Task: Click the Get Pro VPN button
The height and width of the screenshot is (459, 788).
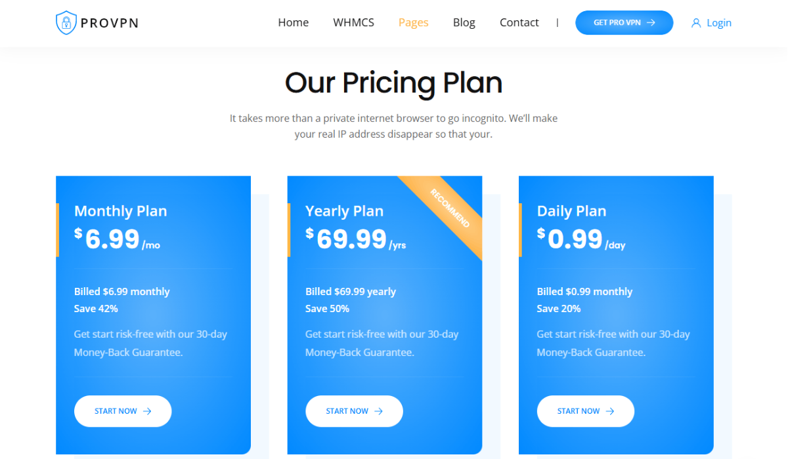Action: pos(624,22)
